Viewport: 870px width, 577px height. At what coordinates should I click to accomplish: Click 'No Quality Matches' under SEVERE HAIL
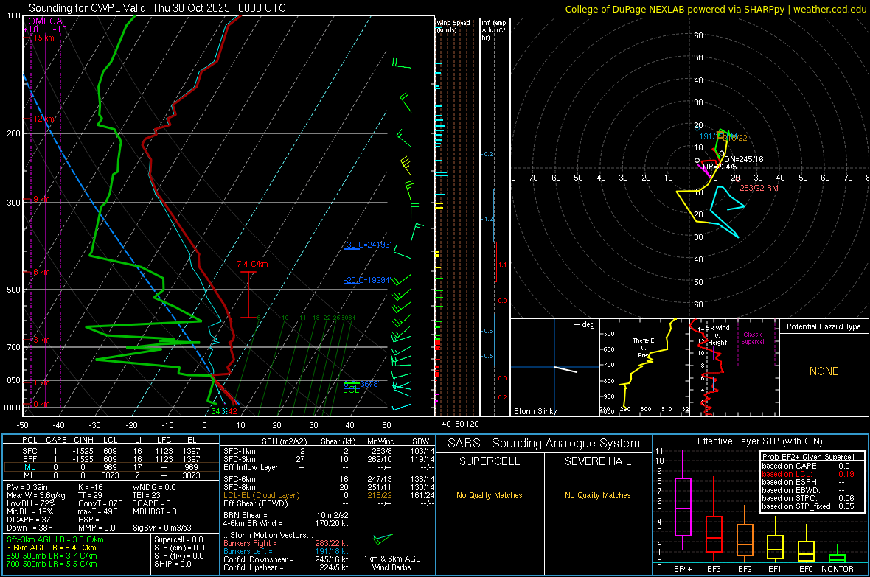click(x=597, y=495)
